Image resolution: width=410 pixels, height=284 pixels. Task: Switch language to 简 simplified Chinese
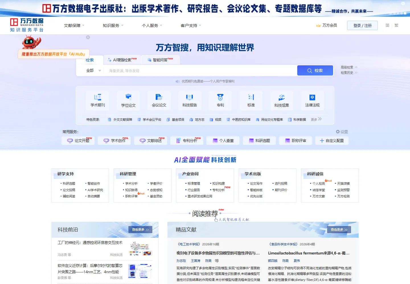387,25
